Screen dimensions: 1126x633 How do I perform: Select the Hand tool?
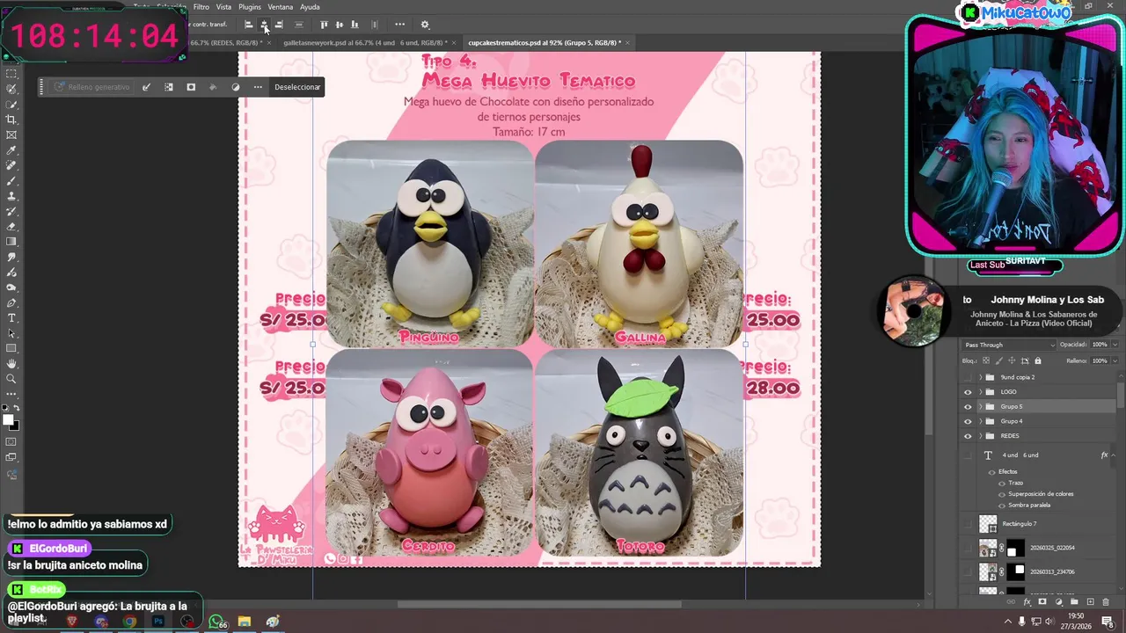11,363
